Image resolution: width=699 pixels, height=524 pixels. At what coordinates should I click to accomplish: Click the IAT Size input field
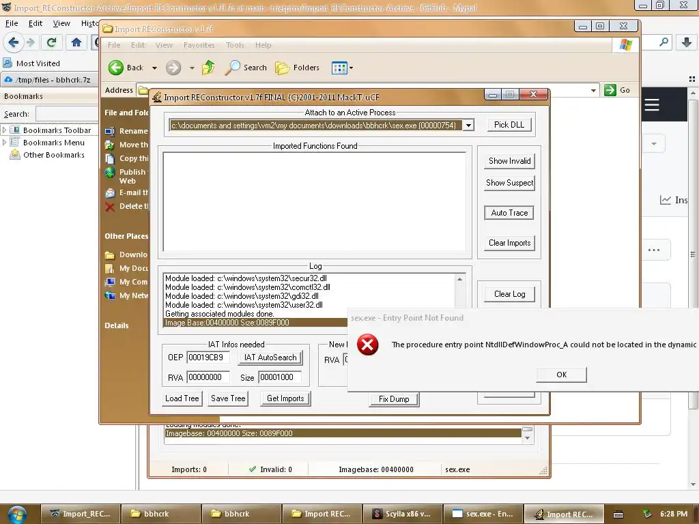pyautogui.click(x=280, y=377)
